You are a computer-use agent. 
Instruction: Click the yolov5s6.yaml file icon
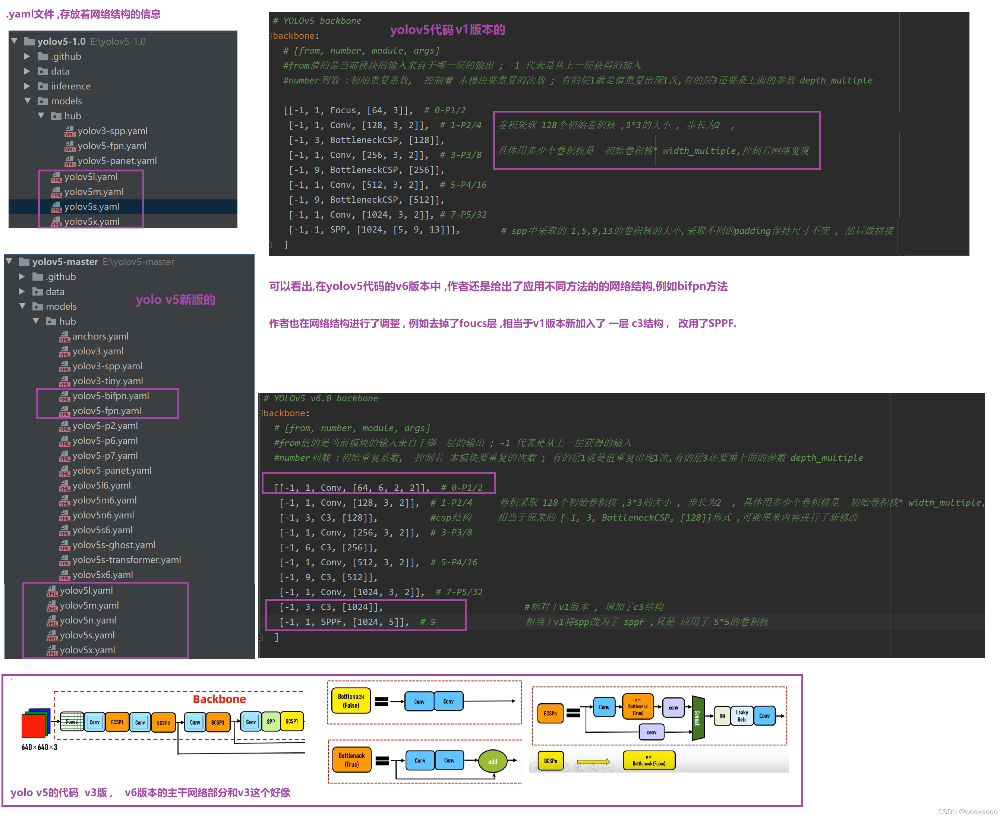[64, 531]
